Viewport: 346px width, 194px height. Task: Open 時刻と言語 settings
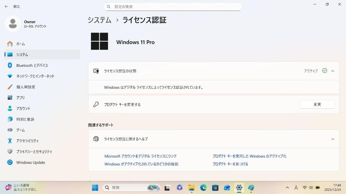(42, 119)
